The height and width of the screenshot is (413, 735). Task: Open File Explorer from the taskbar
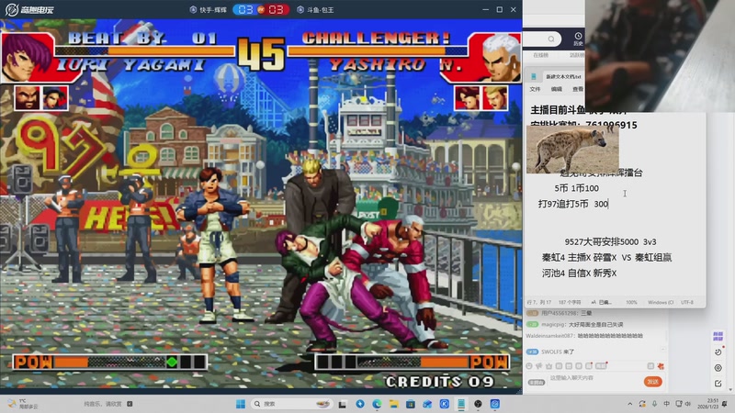click(x=394, y=404)
